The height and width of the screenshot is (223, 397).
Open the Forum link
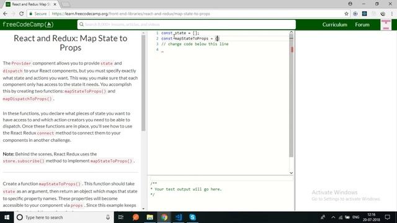(362, 25)
